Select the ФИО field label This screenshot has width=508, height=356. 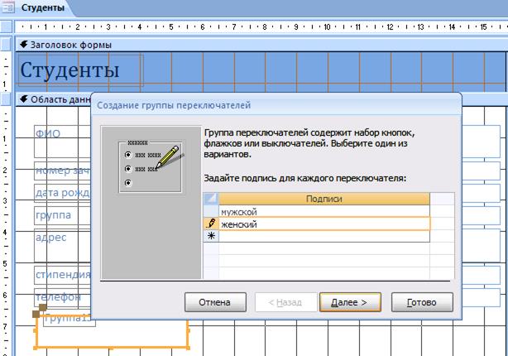pyautogui.click(x=48, y=133)
